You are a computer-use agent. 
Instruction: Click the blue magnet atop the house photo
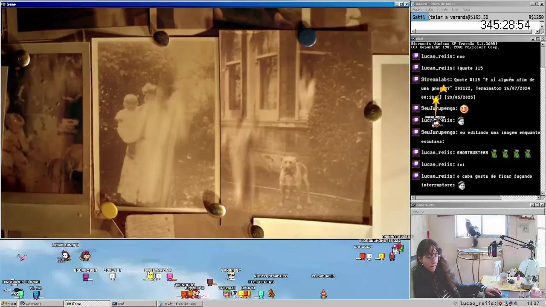click(x=307, y=38)
